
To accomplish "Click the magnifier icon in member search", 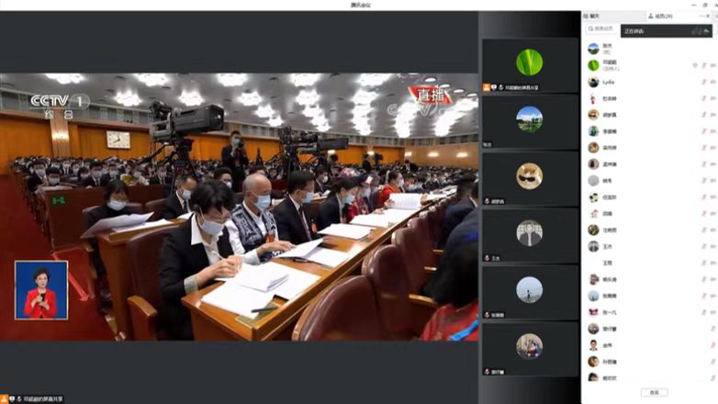I will 591,29.
